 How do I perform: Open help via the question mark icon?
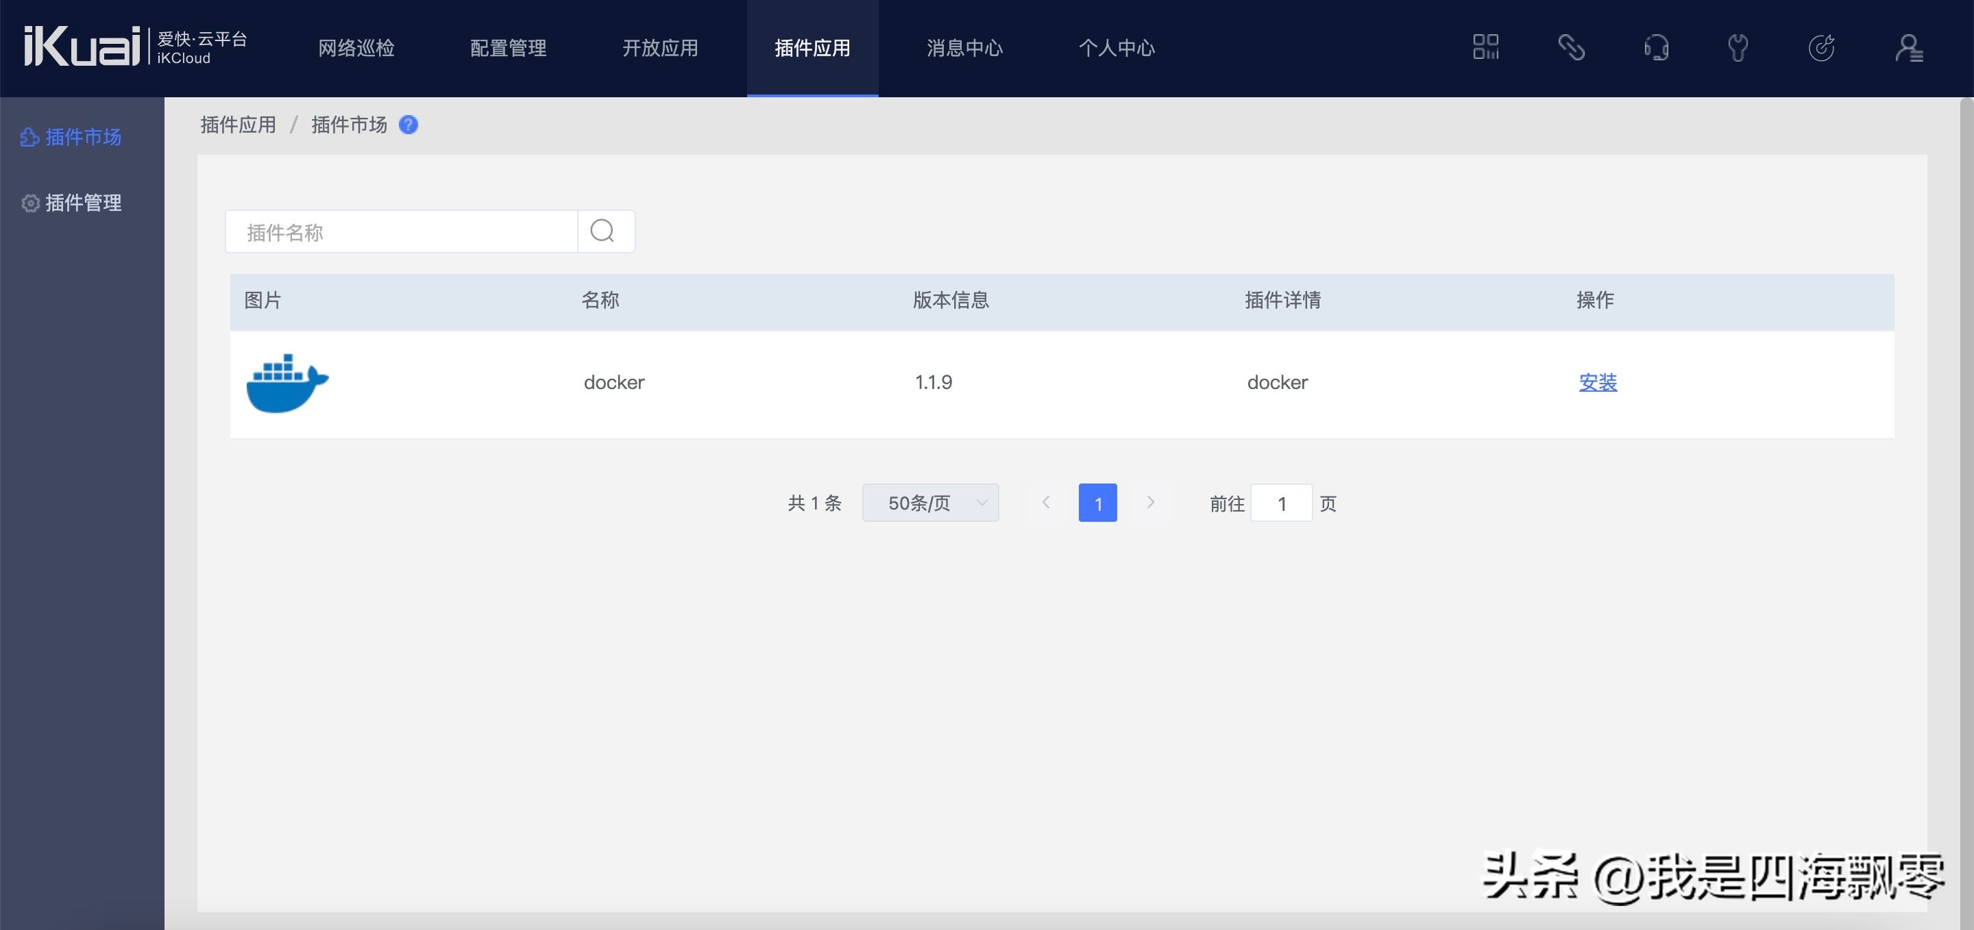(409, 125)
